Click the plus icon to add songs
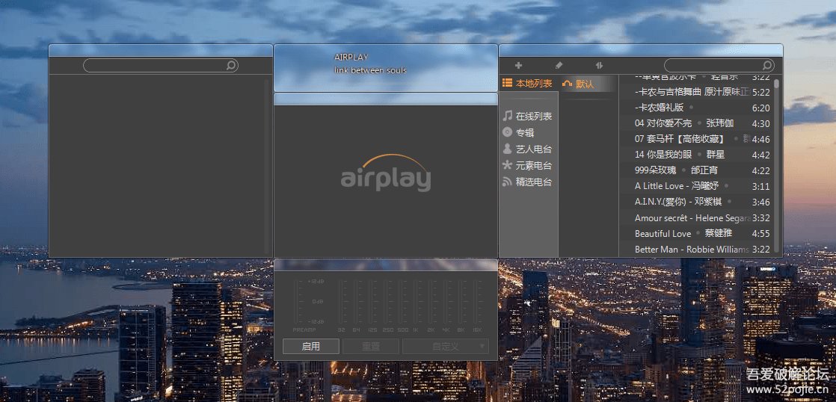The image size is (836, 402). pos(518,66)
